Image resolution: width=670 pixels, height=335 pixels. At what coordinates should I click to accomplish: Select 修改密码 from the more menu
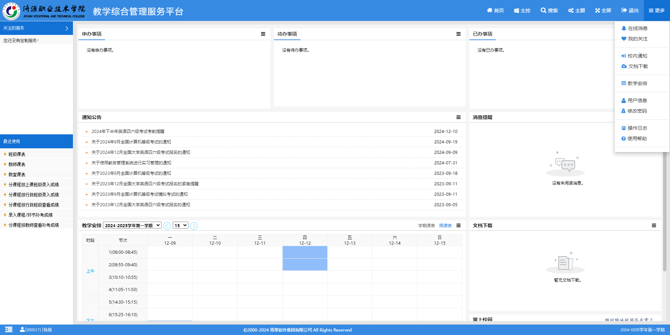(637, 111)
